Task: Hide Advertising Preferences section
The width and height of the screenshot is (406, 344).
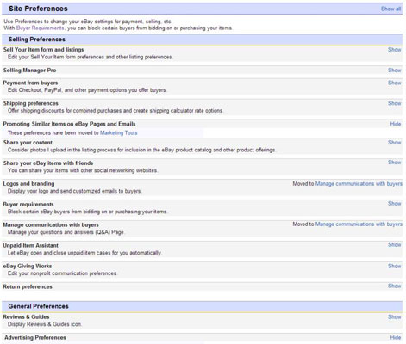Action: (x=396, y=338)
